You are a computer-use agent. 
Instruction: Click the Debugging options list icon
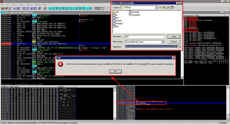[x=96, y=8]
